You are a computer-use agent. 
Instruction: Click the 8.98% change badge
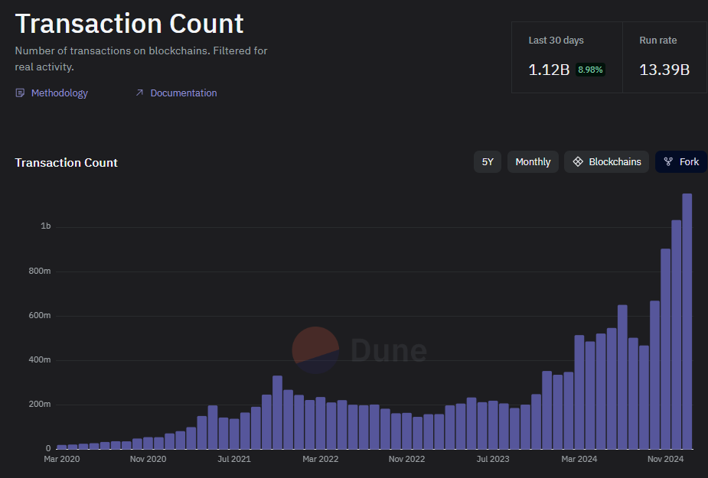[590, 70]
